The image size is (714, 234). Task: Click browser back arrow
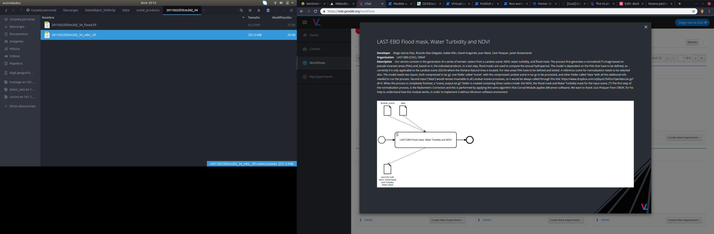click(x=301, y=11)
